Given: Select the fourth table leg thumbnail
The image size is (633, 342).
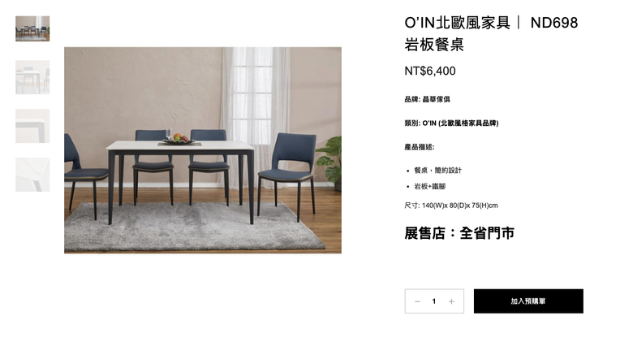Looking at the screenshot, I should click(32, 174).
